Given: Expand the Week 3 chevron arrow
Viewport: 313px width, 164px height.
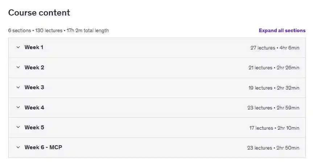Looking at the screenshot, I should pyautogui.click(x=18, y=87).
